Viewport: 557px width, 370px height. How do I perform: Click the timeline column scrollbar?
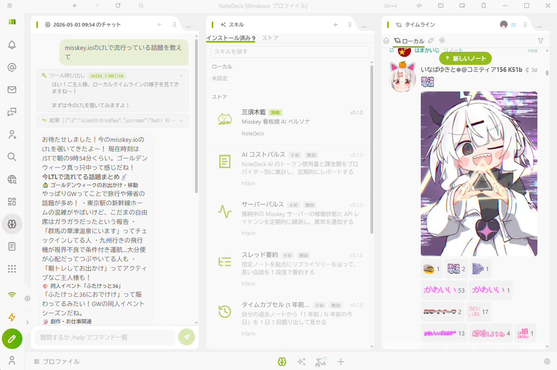point(547,73)
